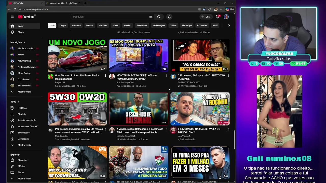The height and width of the screenshot is (183, 326).
Task: Open Maníaca por Ga... subscription channel
Action: click(25, 48)
